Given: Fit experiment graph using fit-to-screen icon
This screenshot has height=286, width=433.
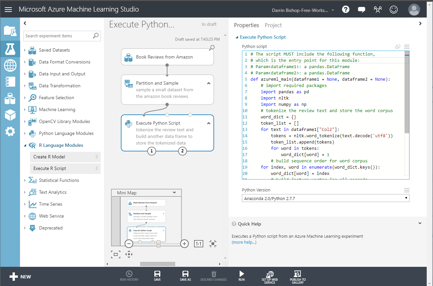Looking at the screenshot, I should pyautogui.click(x=213, y=243).
